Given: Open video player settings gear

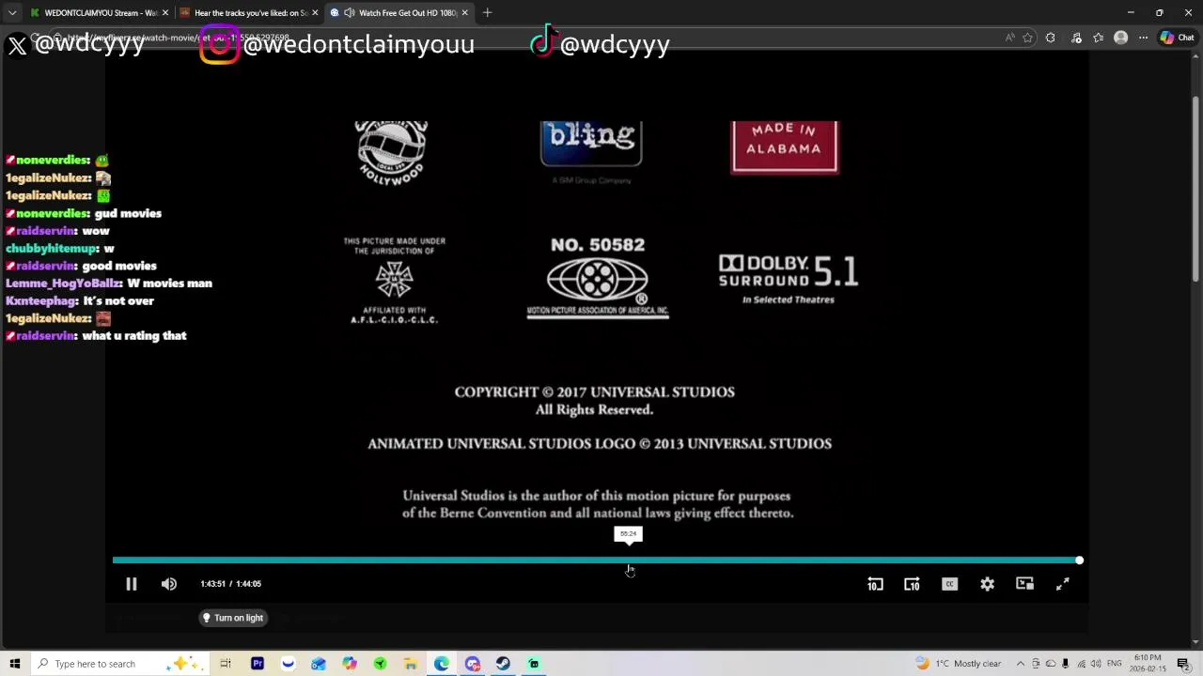Looking at the screenshot, I should [x=987, y=584].
